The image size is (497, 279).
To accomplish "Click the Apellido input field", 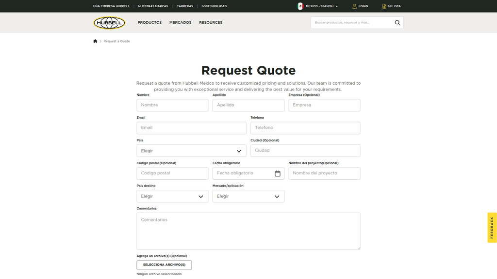I will 248,105.
